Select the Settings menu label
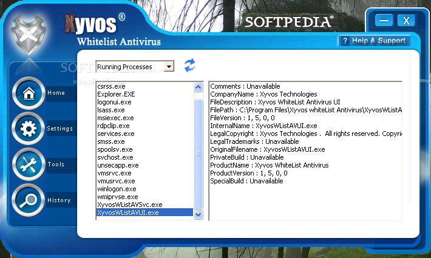The height and width of the screenshot is (258, 431). 60,128
